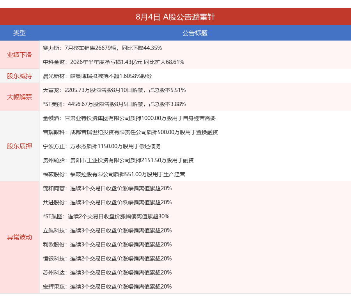The width and height of the screenshot is (351, 301).
Task: Click the 宏辉果蔬 涨幅偏离 announcement
Action: pos(107,287)
